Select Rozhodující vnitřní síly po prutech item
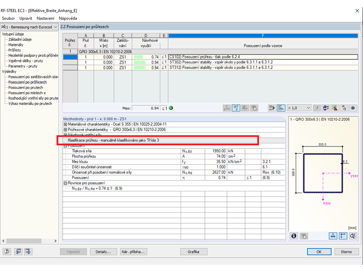Image resolution: width=363 pixels, height=272 pixels. [33, 98]
